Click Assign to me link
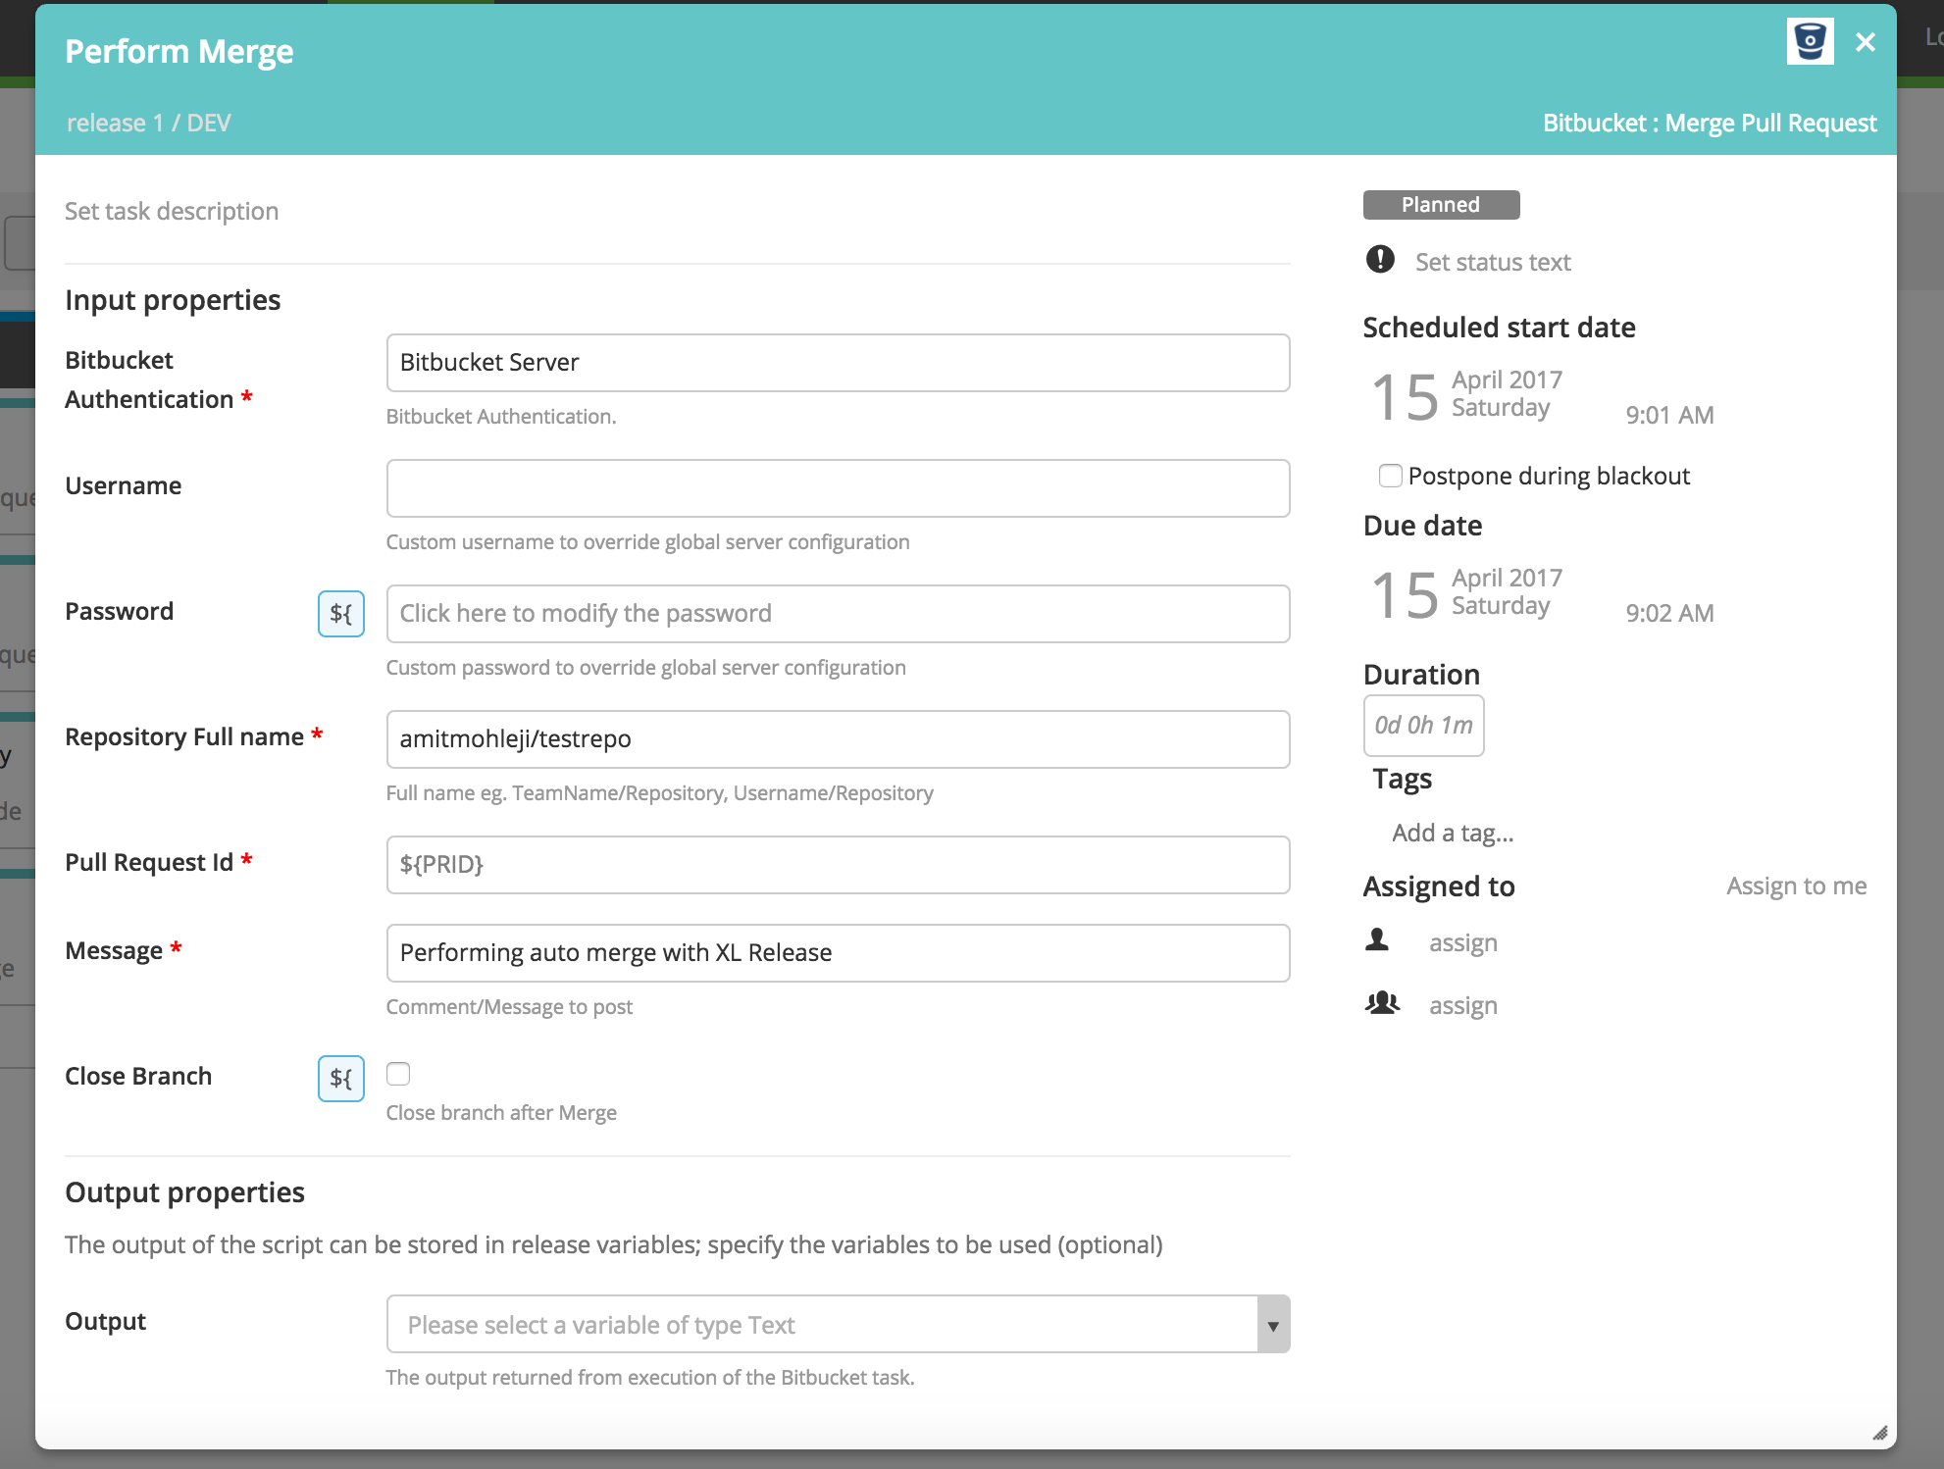The height and width of the screenshot is (1469, 1944). tap(1796, 886)
